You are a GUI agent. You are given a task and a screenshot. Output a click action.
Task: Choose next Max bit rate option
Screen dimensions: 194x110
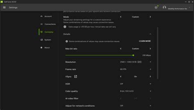150,49
